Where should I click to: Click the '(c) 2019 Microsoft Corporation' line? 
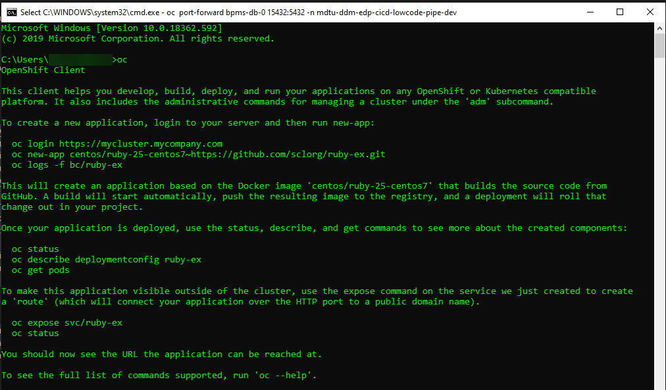pyautogui.click(x=138, y=39)
